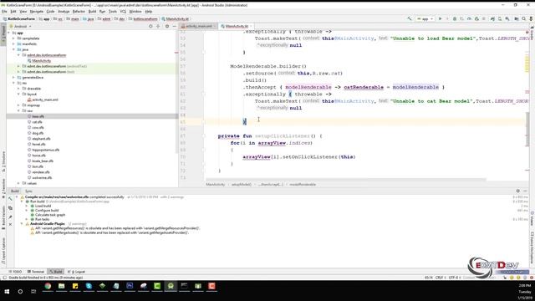Image resolution: width=535 pixels, height=301 pixels.
Task: Open the Build menu
Action: coord(92,12)
